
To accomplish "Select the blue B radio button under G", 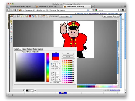I will pos(52,78).
